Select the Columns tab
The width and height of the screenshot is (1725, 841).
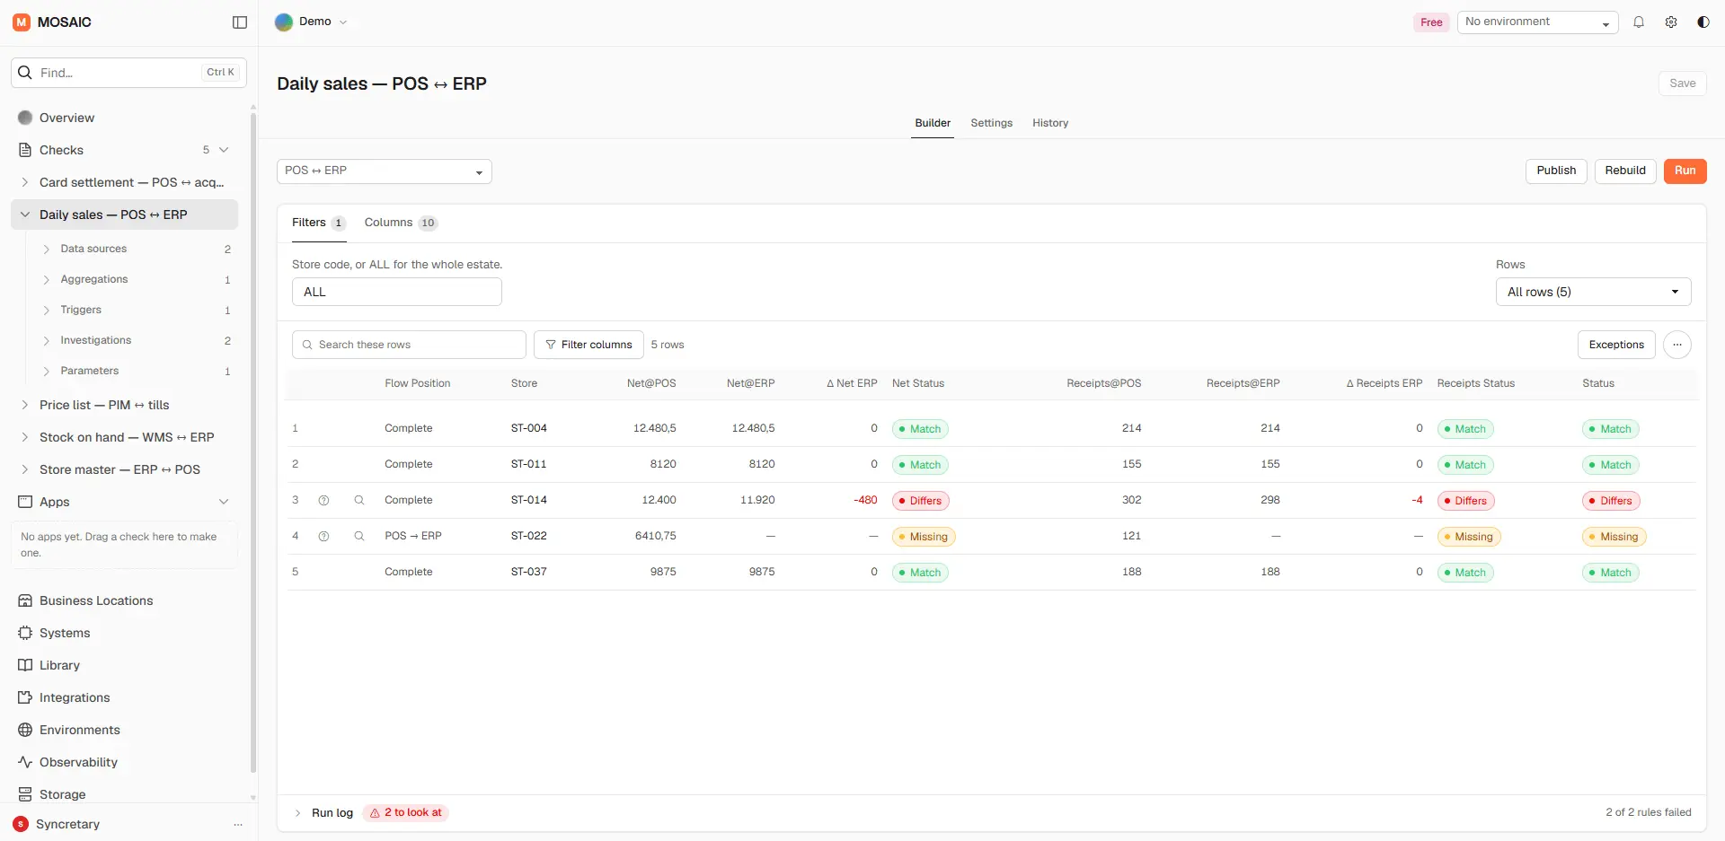pos(401,223)
